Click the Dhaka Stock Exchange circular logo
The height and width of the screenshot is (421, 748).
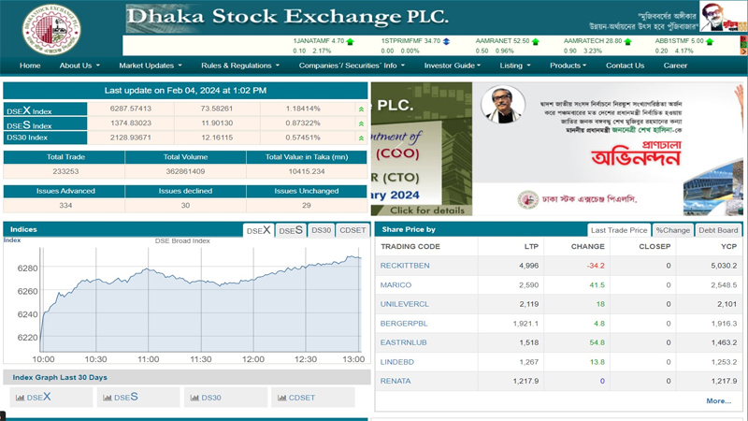(51, 28)
